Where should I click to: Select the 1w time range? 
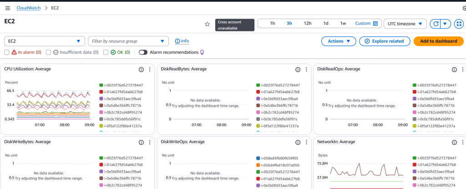343,24
